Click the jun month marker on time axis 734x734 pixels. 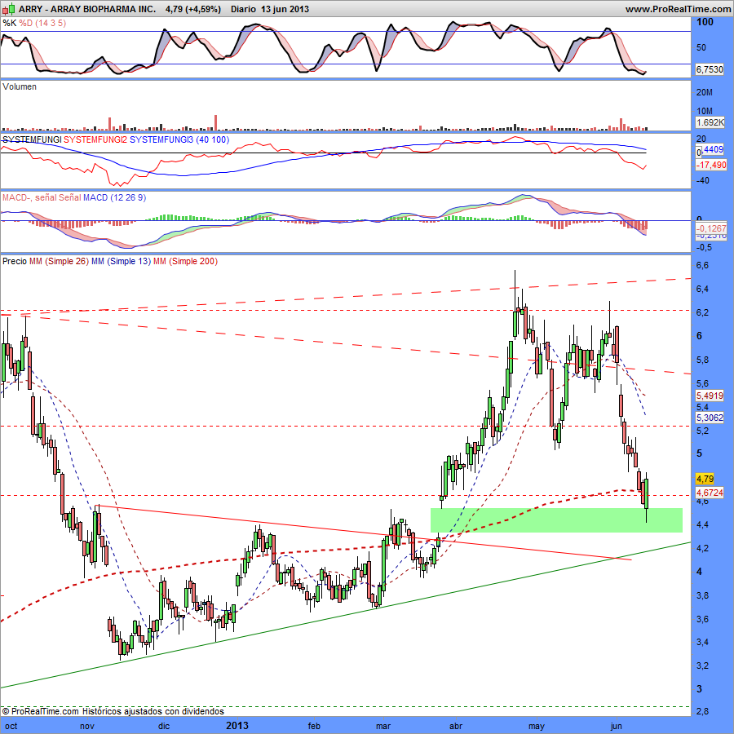click(617, 726)
